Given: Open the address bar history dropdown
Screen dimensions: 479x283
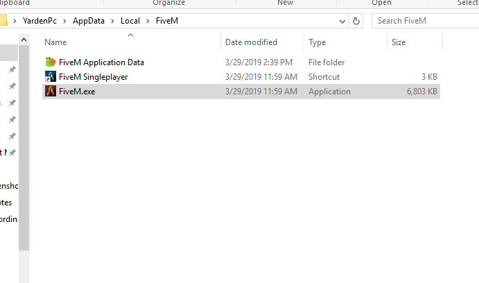Looking at the screenshot, I should pos(342,22).
